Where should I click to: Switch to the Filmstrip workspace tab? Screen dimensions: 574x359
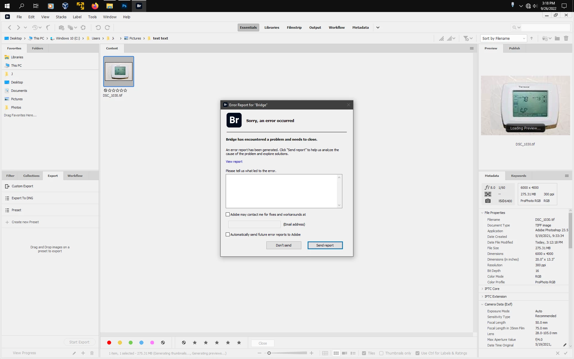coord(294,28)
